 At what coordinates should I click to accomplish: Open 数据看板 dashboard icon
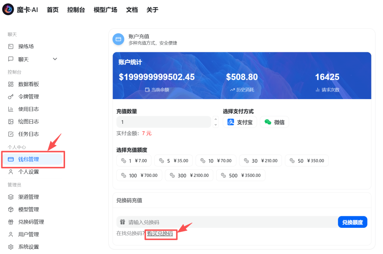pyautogui.click(x=11, y=84)
